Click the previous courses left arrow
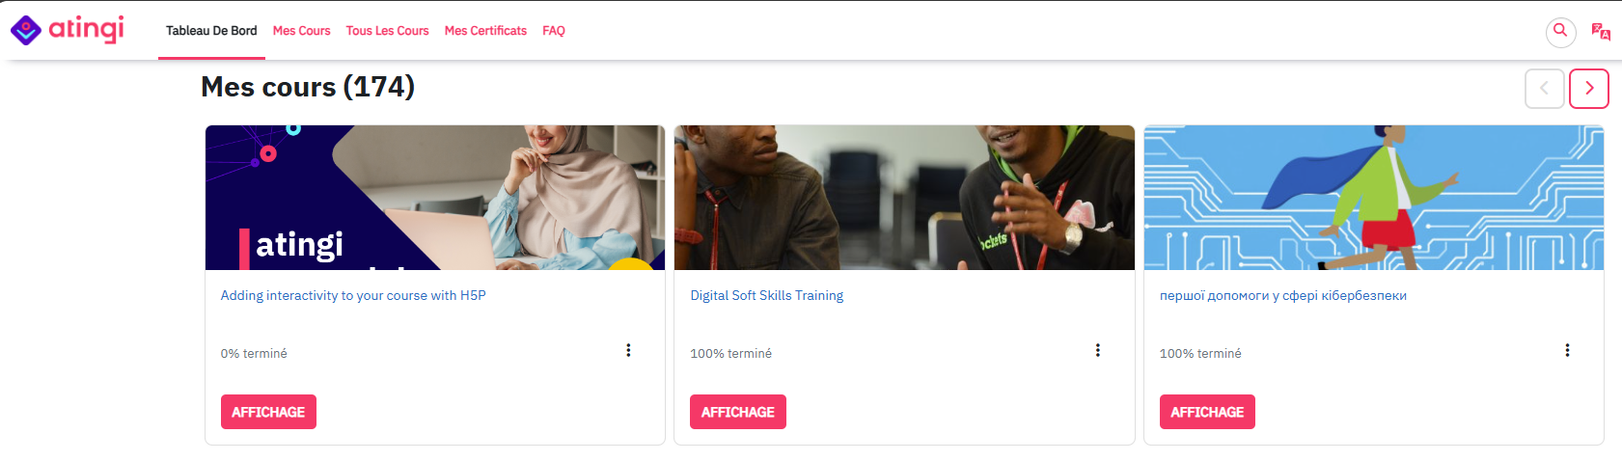Viewport: 1622px width, 461px height. [x=1544, y=89]
